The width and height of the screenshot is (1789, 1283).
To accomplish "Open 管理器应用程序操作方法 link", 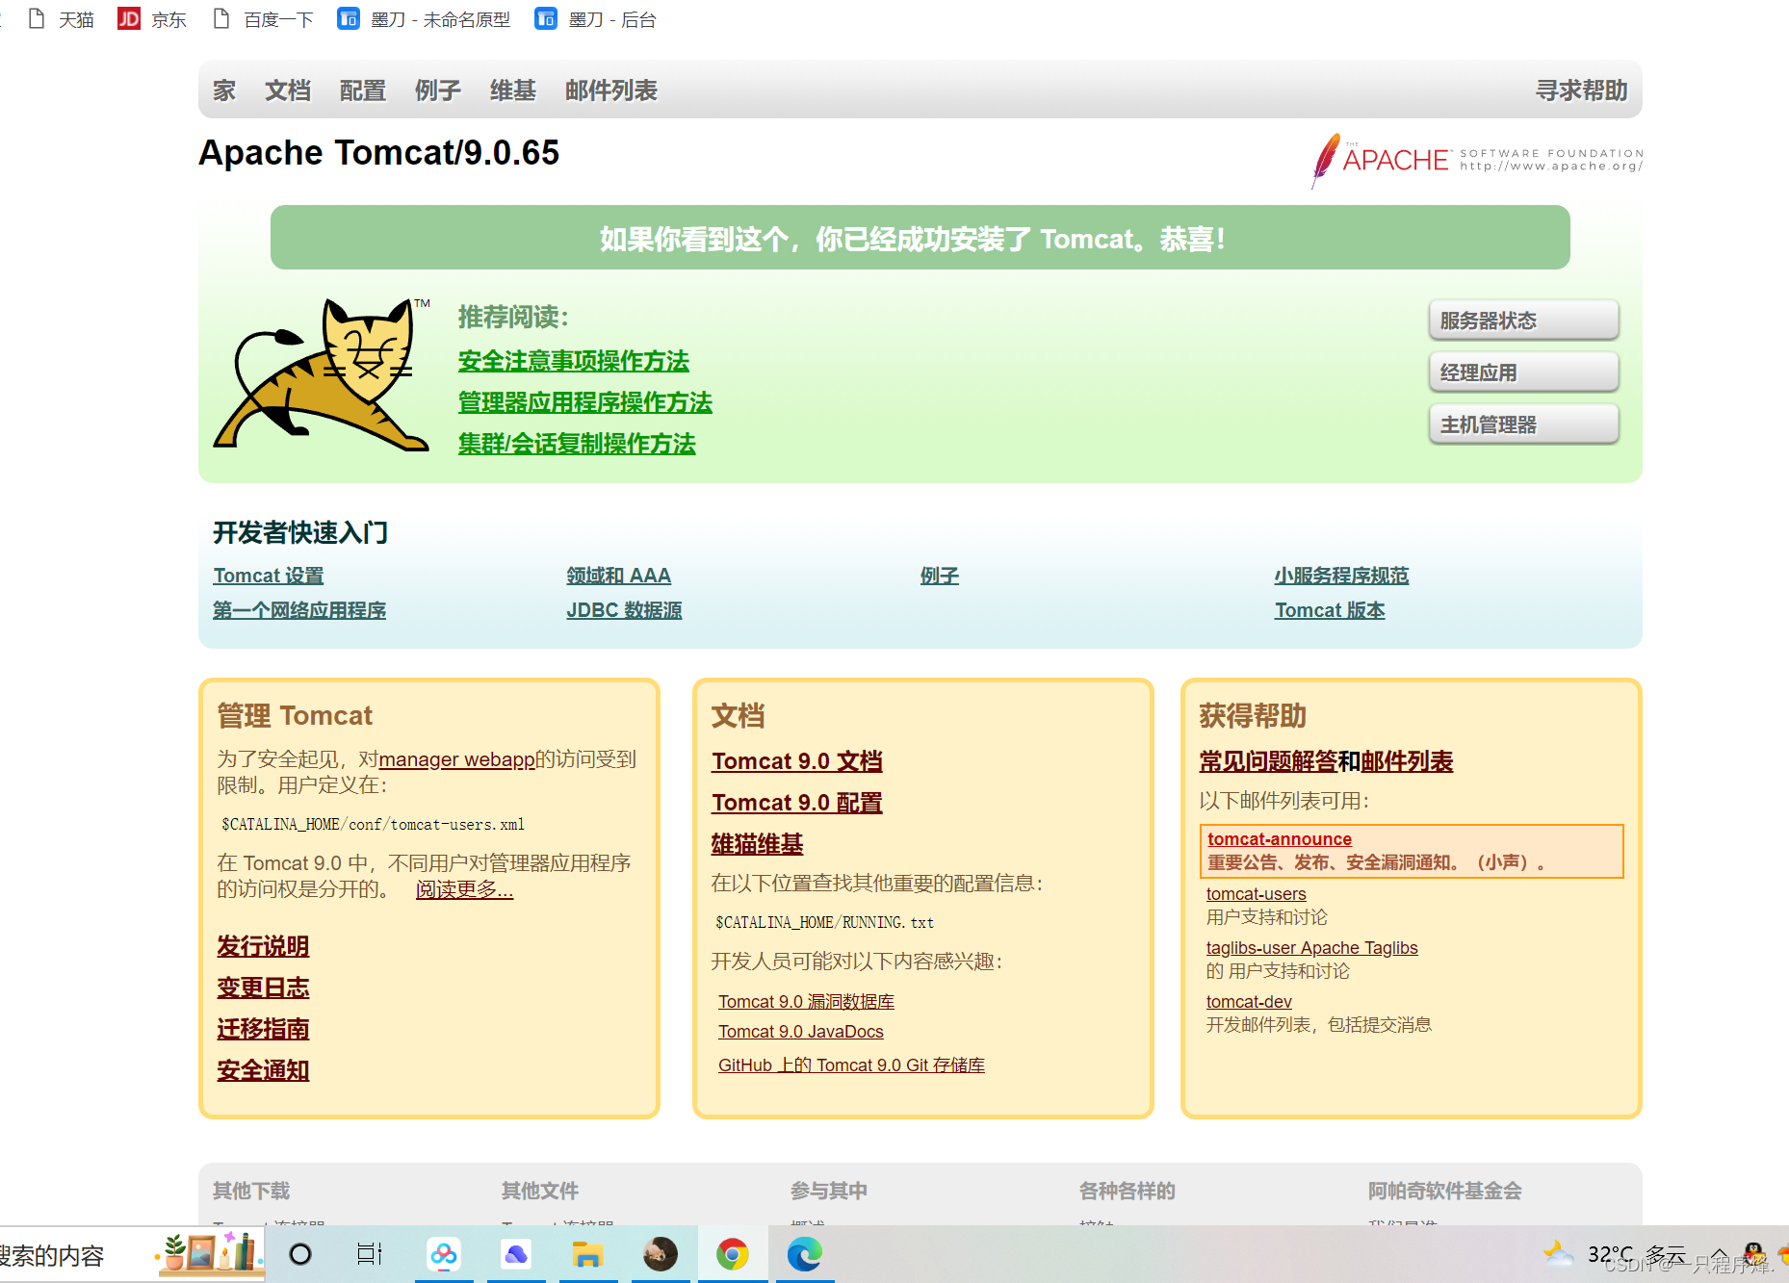I will pos(585,402).
